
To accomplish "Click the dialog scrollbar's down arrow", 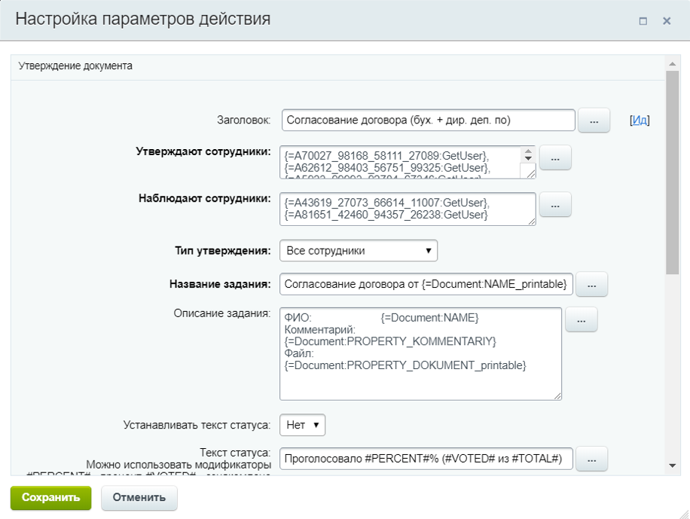I will point(673,466).
